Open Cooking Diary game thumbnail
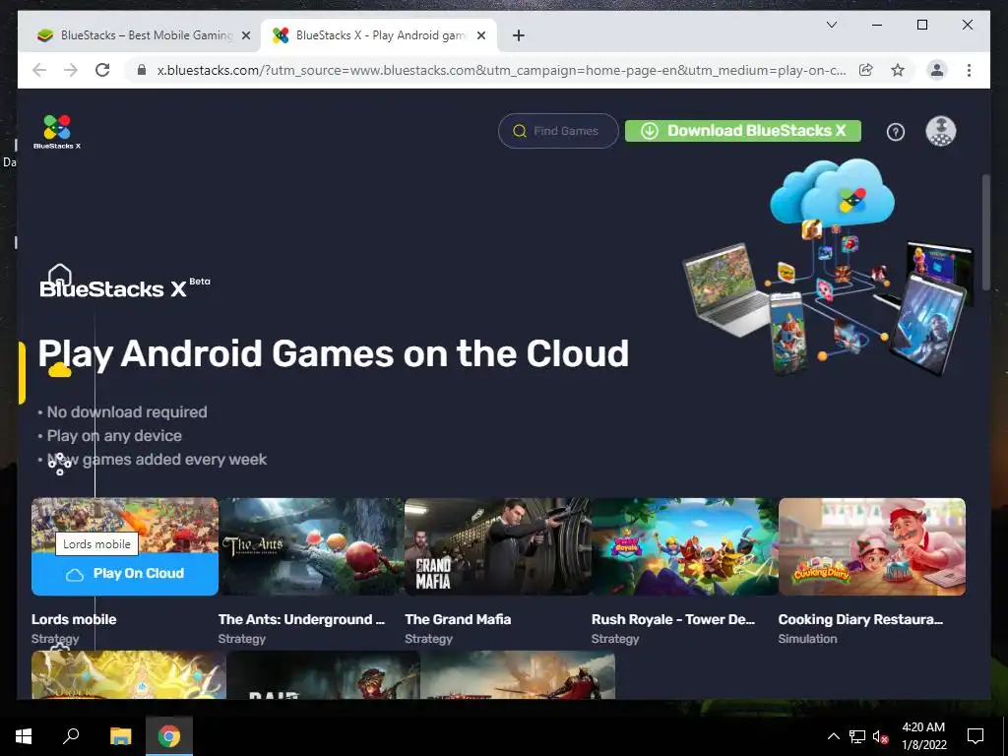Viewport: 1008px width, 756px height. [872, 546]
